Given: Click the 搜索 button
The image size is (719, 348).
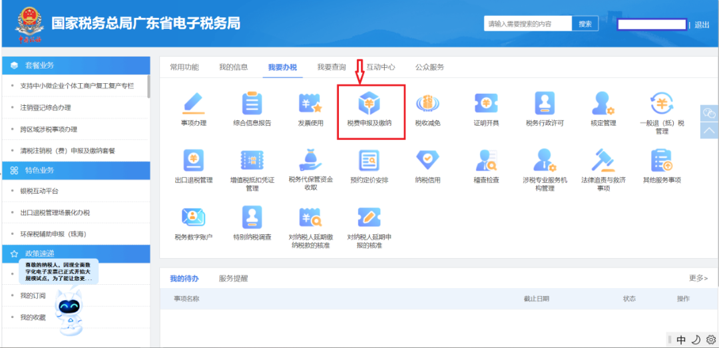Looking at the screenshot, I should click(x=585, y=24).
